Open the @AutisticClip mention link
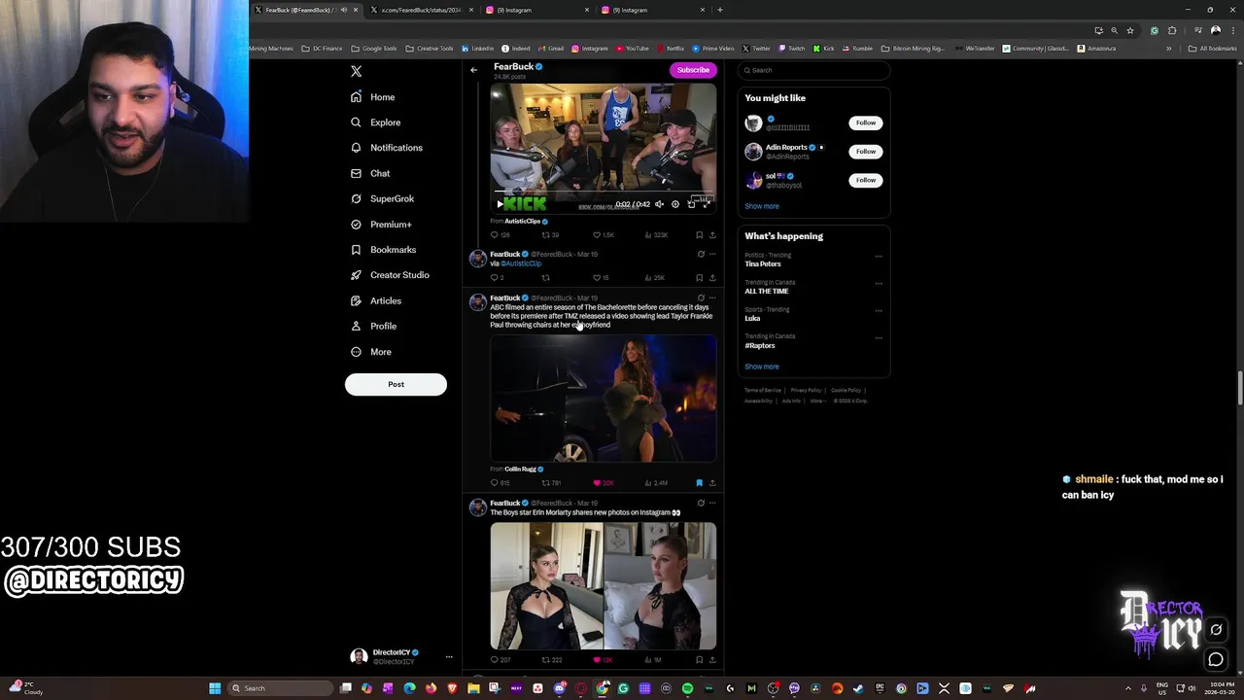Screen dimensions: 1244x700 point(521,263)
